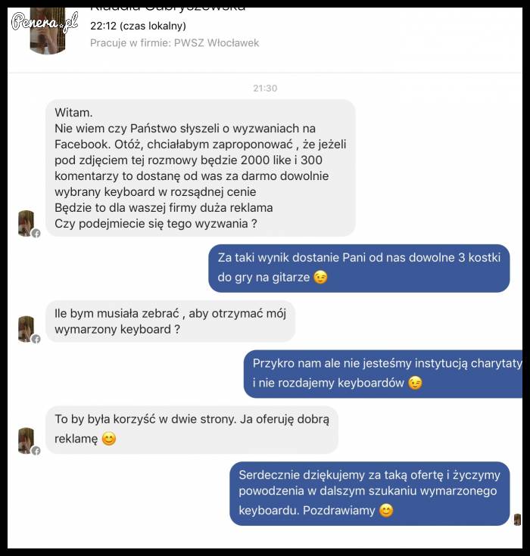Viewport: 530px width, 556px height.
Task: Select the 'Ile bym musiała zebrać' message
Action: [170, 321]
